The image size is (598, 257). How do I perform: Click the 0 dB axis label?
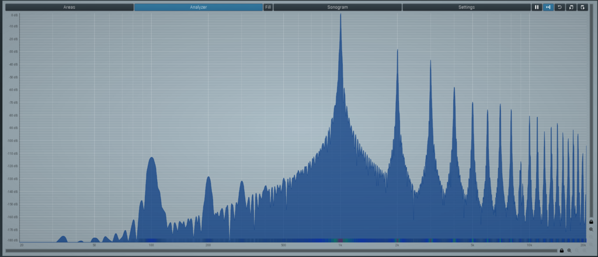[15, 15]
